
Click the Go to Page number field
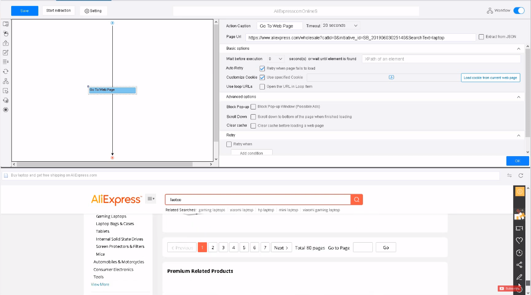point(362,247)
